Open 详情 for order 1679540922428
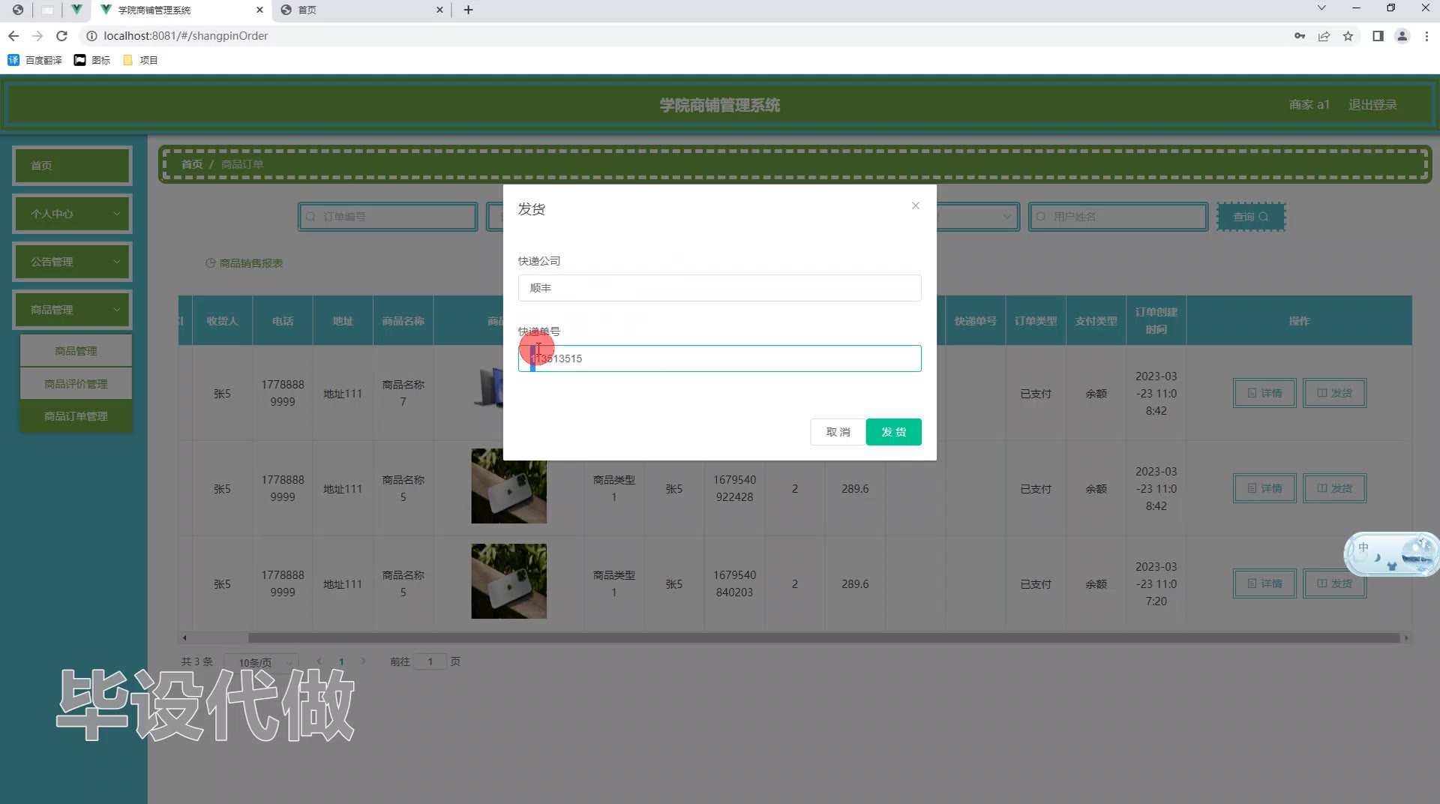 click(1264, 488)
